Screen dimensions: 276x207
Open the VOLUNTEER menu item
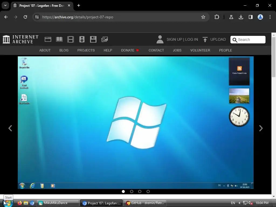tap(200, 50)
